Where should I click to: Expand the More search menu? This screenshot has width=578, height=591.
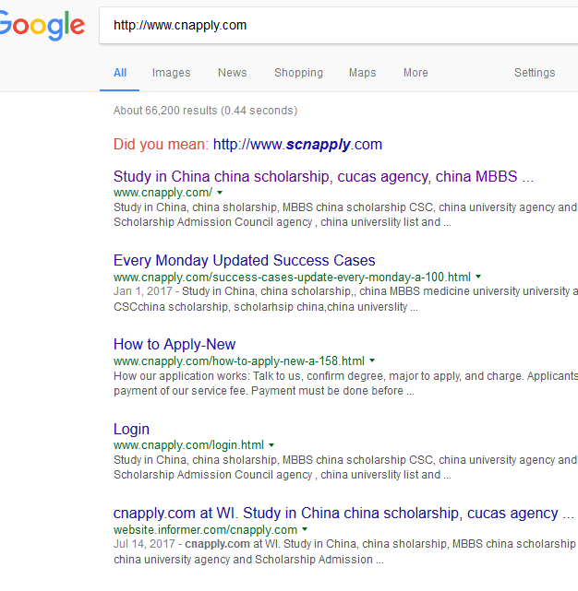point(415,72)
